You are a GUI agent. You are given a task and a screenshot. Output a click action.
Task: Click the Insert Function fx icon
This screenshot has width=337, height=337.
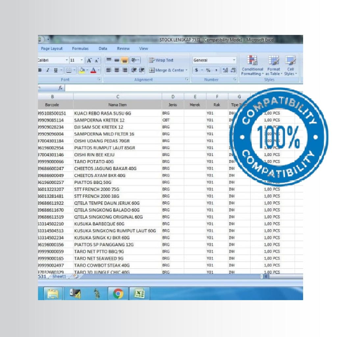click(x=61, y=88)
